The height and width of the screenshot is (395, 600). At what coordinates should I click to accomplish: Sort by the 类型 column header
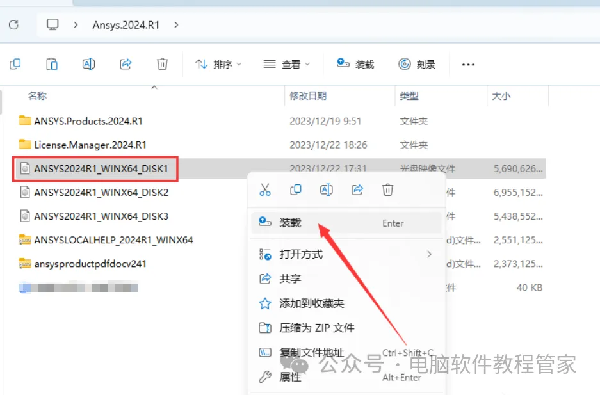click(409, 95)
